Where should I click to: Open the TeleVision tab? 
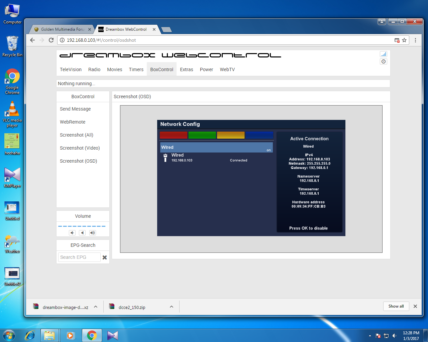[x=71, y=69]
